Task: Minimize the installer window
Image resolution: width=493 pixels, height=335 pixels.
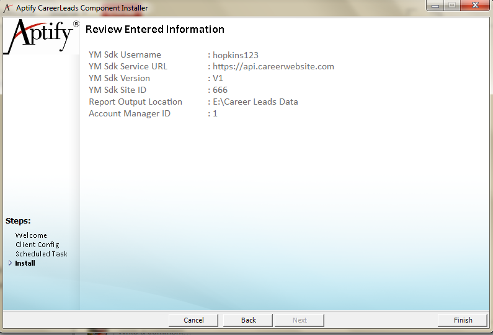Action: click(435, 6)
